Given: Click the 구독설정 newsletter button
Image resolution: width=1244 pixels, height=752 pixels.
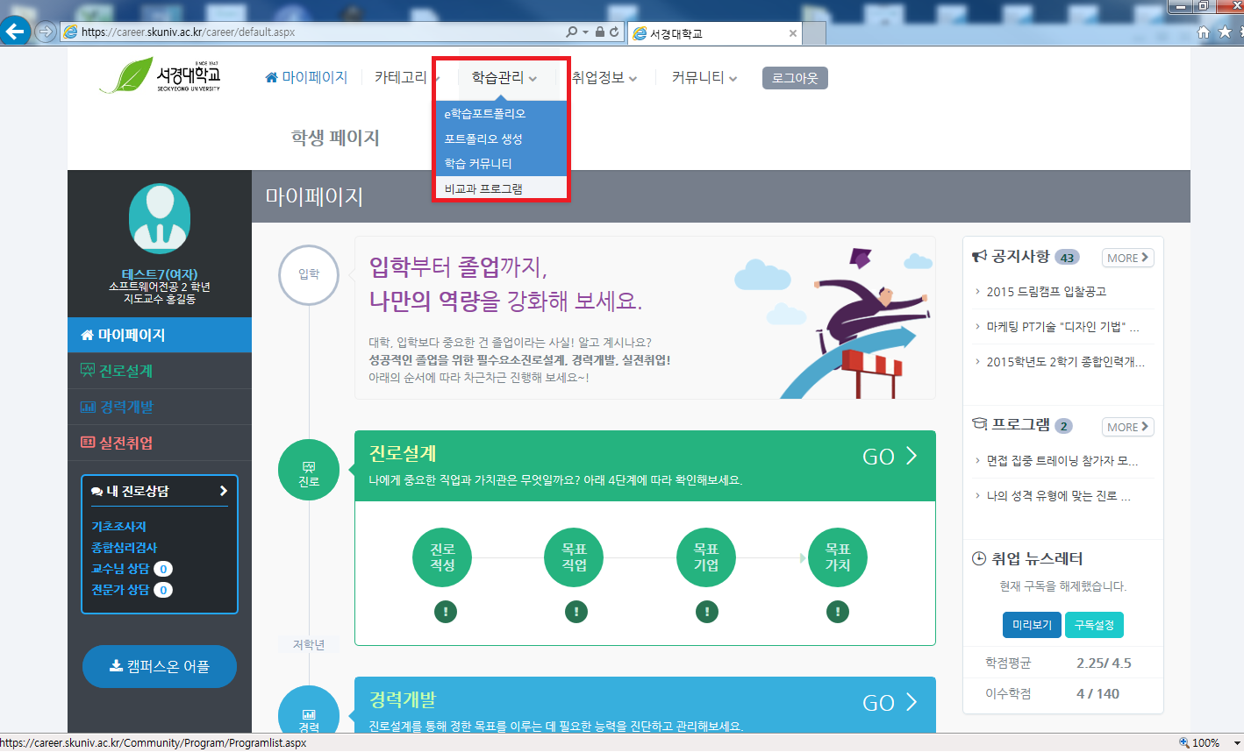Looking at the screenshot, I should (1094, 626).
